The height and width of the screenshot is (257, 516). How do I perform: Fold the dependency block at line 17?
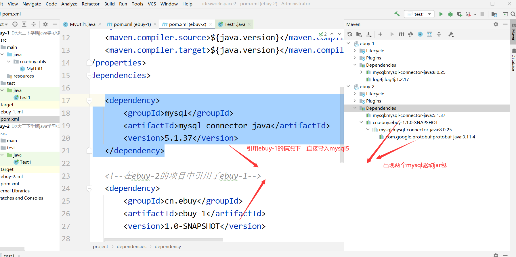pyautogui.click(x=89, y=101)
